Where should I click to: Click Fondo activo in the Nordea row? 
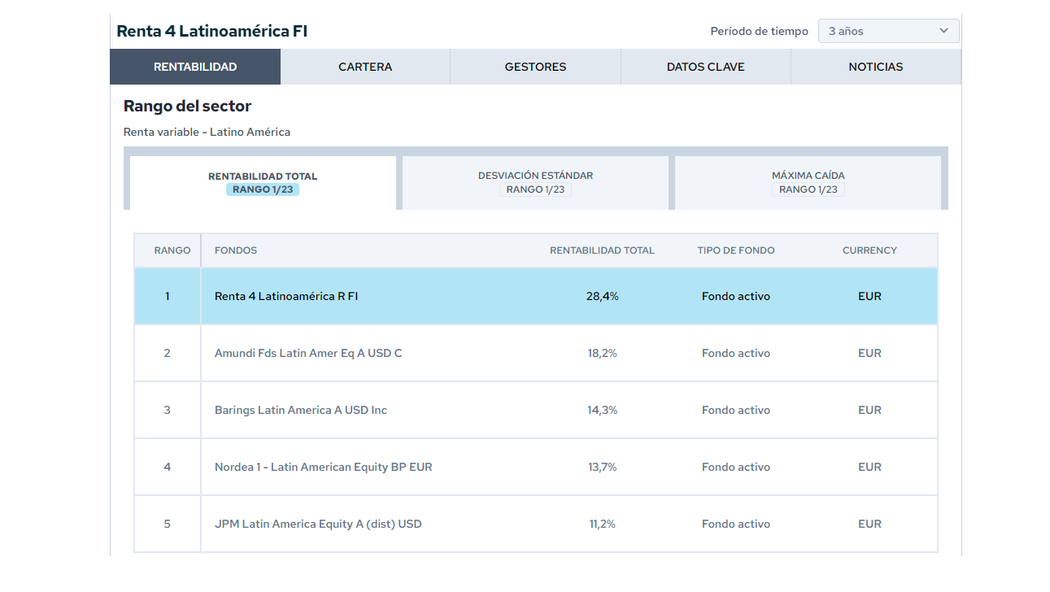pyautogui.click(x=736, y=467)
